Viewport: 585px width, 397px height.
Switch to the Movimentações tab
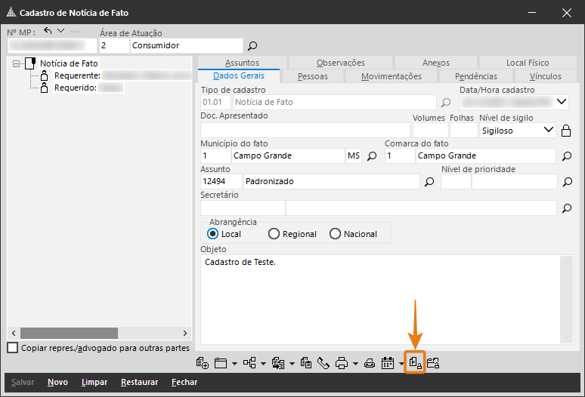click(392, 76)
